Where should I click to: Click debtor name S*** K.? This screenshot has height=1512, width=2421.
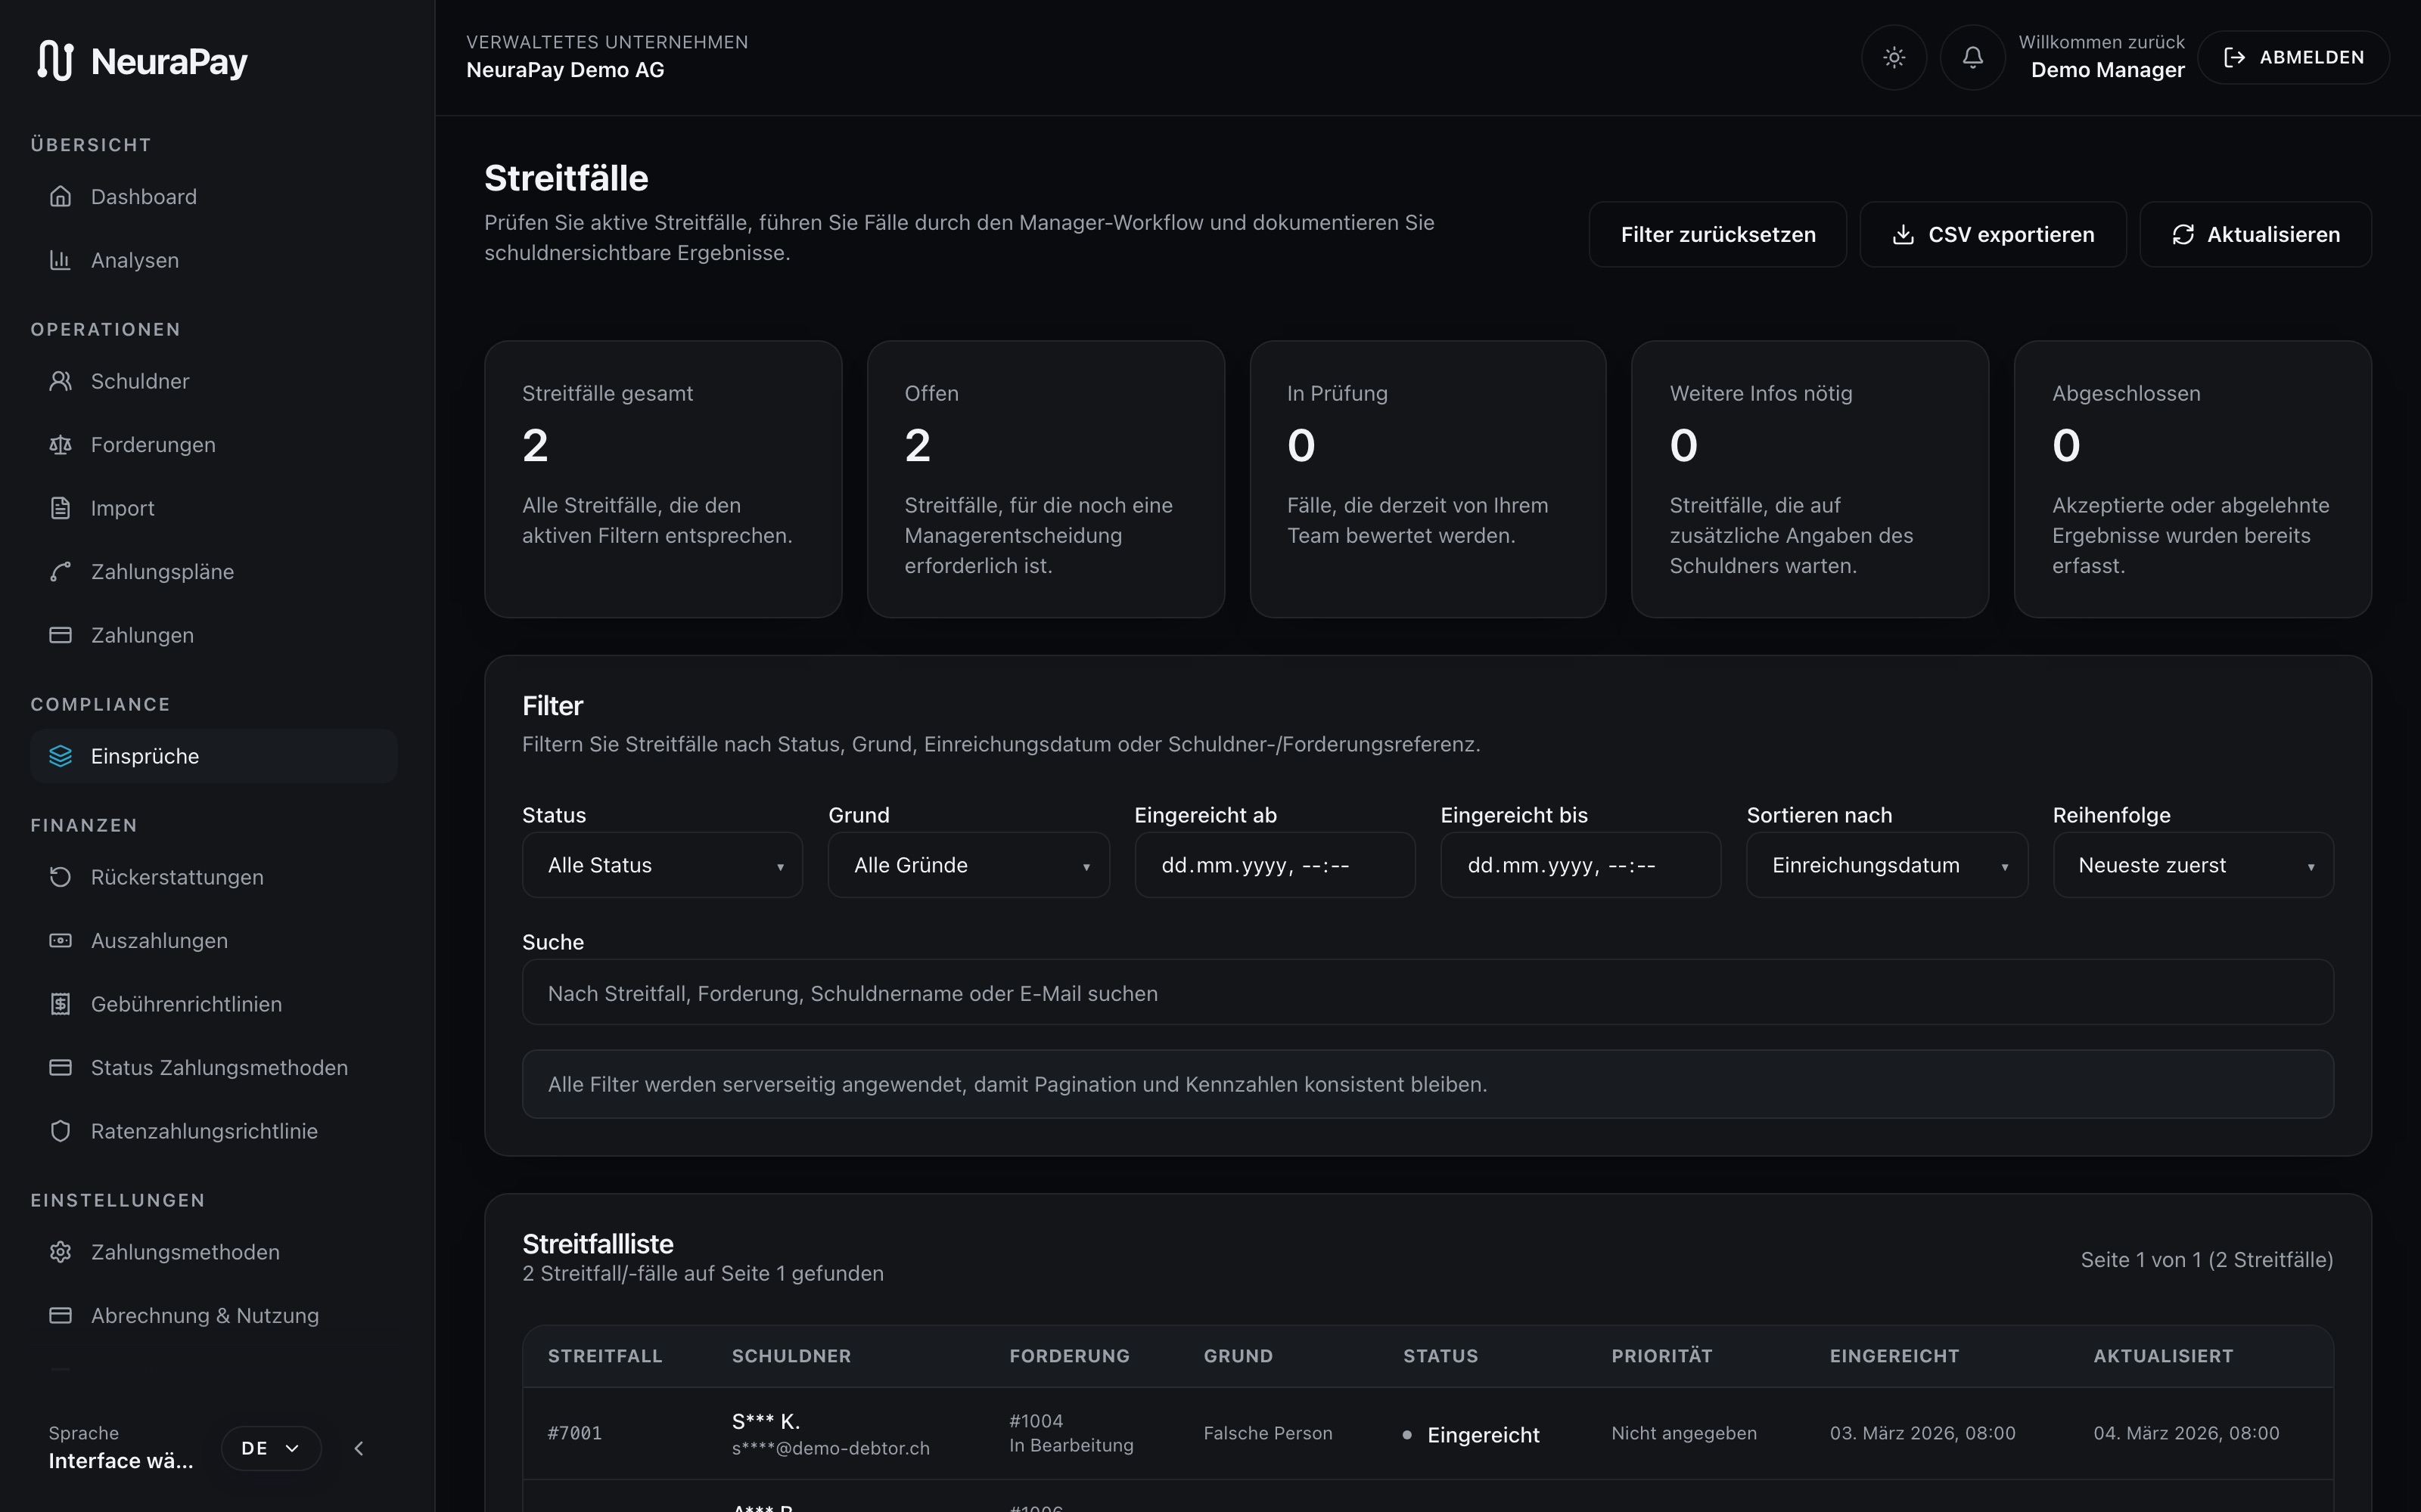click(x=766, y=1421)
